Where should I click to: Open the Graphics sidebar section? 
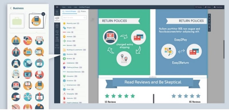pos(57,19)
